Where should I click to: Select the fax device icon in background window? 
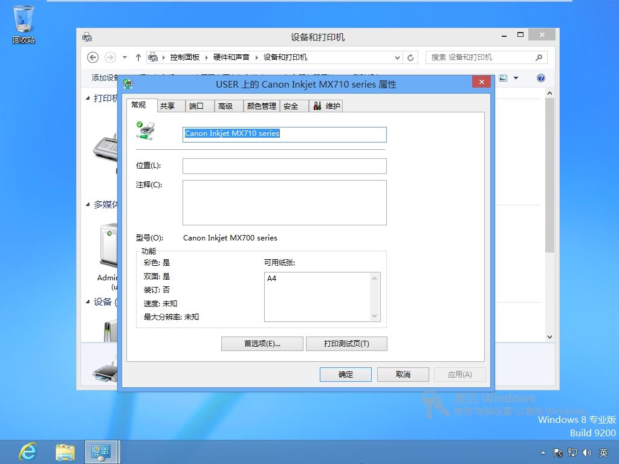105,147
